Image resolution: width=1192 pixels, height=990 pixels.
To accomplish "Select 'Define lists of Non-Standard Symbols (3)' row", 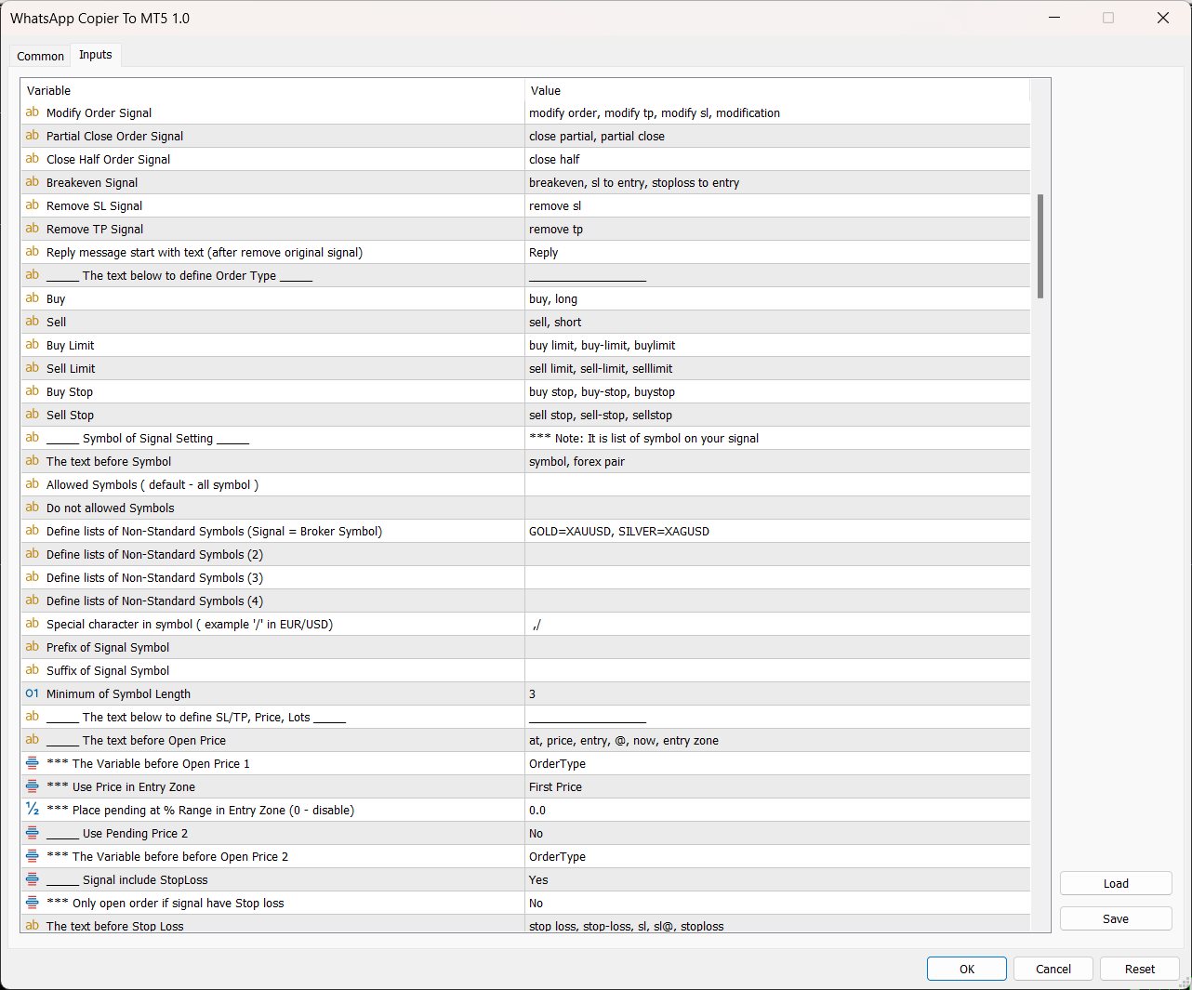I will point(525,577).
